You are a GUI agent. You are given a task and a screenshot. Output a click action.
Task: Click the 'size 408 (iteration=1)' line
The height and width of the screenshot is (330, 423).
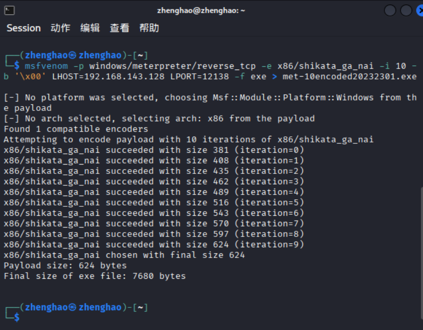point(154,160)
